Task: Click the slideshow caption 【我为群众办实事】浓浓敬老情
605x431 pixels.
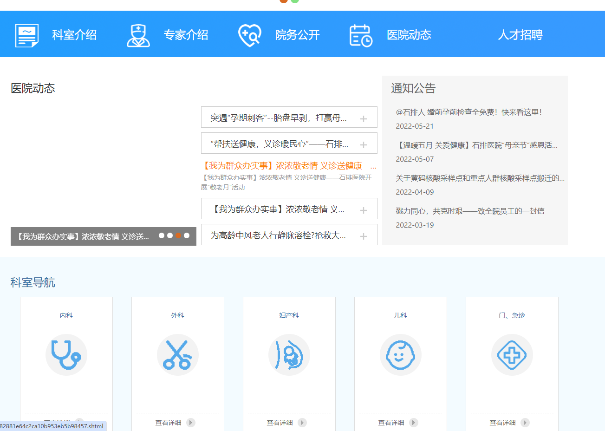Action: pyautogui.click(x=83, y=236)
